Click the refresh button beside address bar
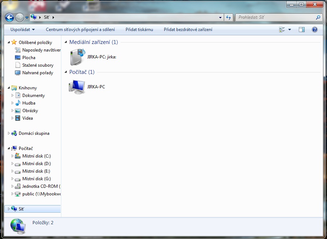Image resolution: width=327 pixels, height=239 pixels. [228, 17]
